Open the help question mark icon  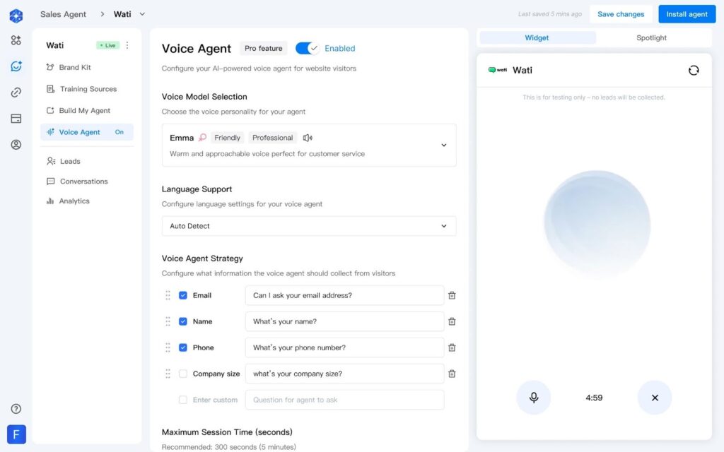coord(16,409)
